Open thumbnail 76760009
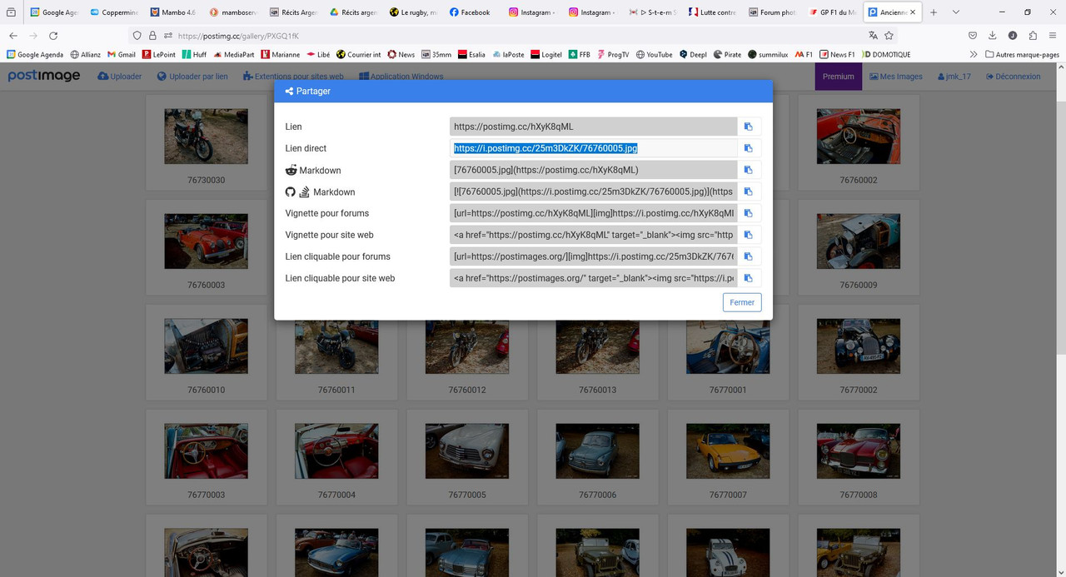 [859, 241]
